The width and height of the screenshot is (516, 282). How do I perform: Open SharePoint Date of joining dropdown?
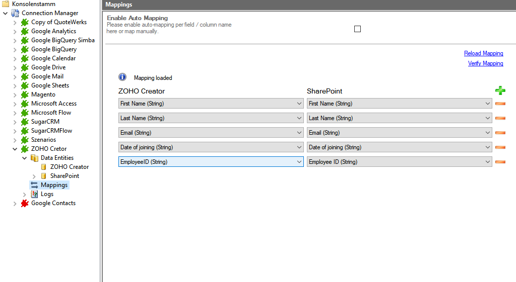(487, 147)
